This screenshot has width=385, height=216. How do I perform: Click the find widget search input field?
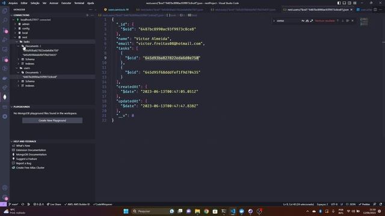click(288, 21)
